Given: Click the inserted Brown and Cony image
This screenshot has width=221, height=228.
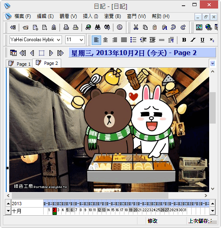Looking at the screenshot, I should point(109,130).
